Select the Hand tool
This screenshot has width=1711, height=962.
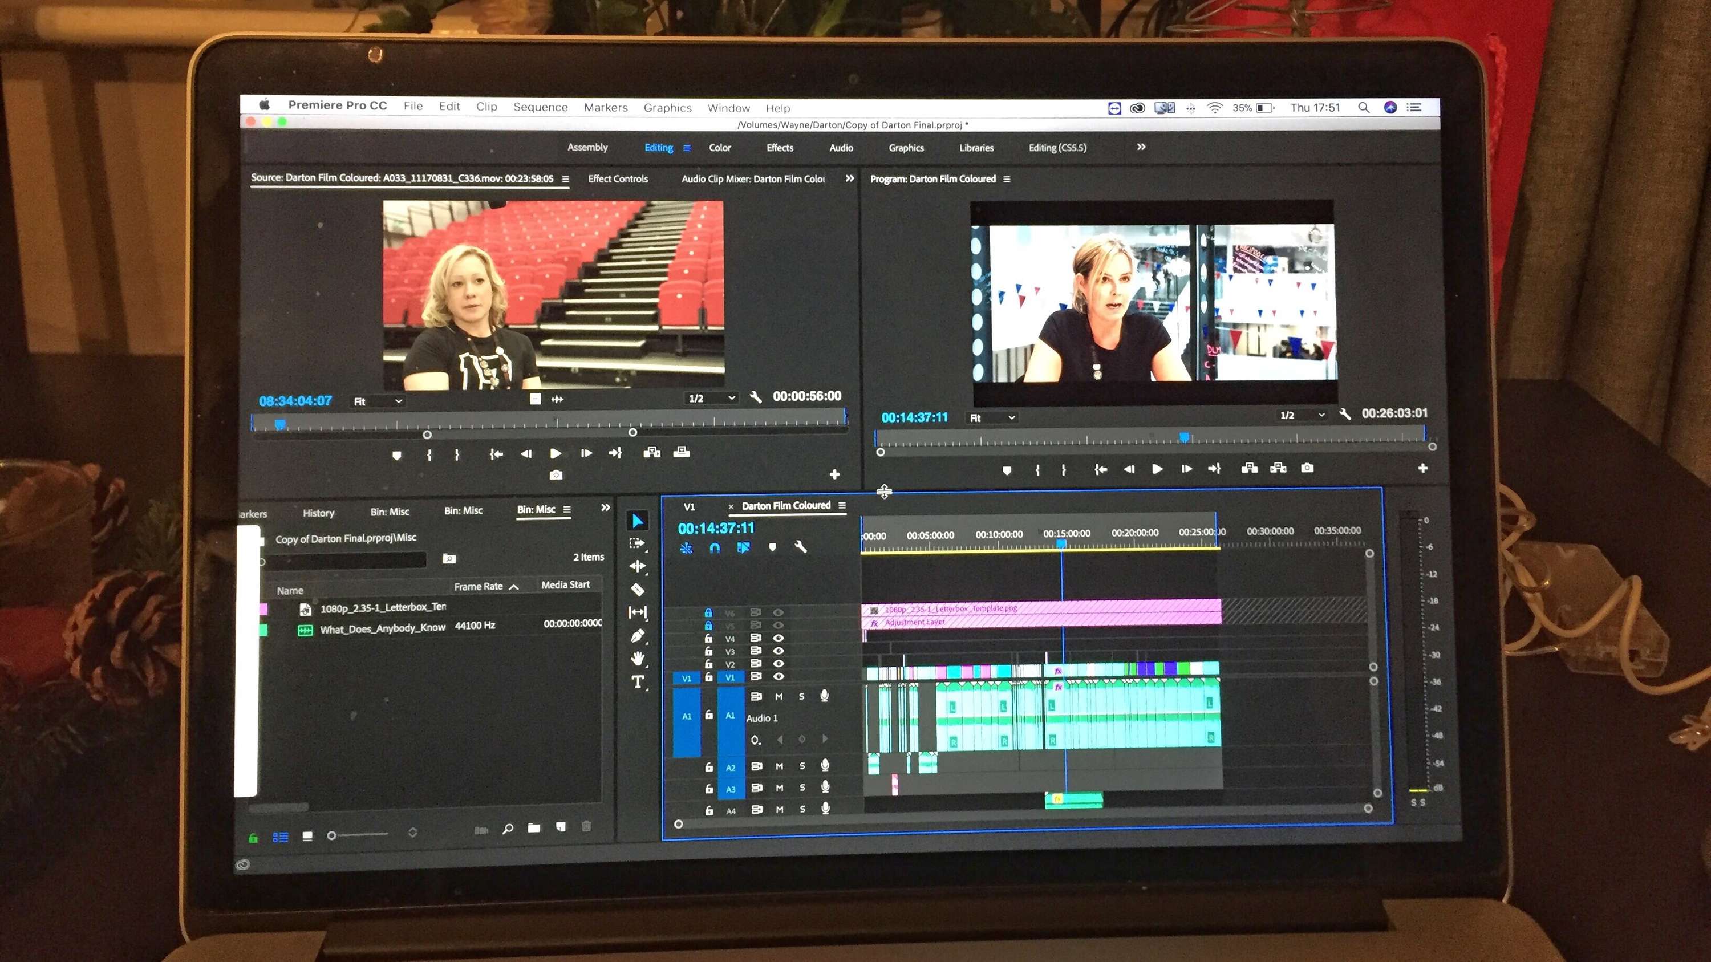pos(637,659)
